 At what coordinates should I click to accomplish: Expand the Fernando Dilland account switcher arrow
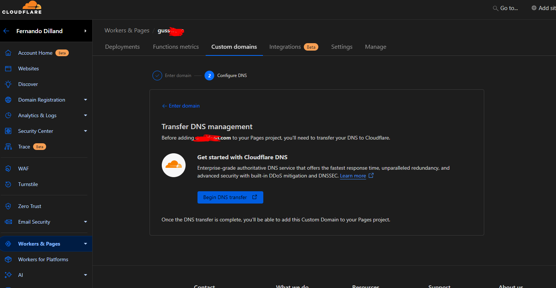click(86, 31)
